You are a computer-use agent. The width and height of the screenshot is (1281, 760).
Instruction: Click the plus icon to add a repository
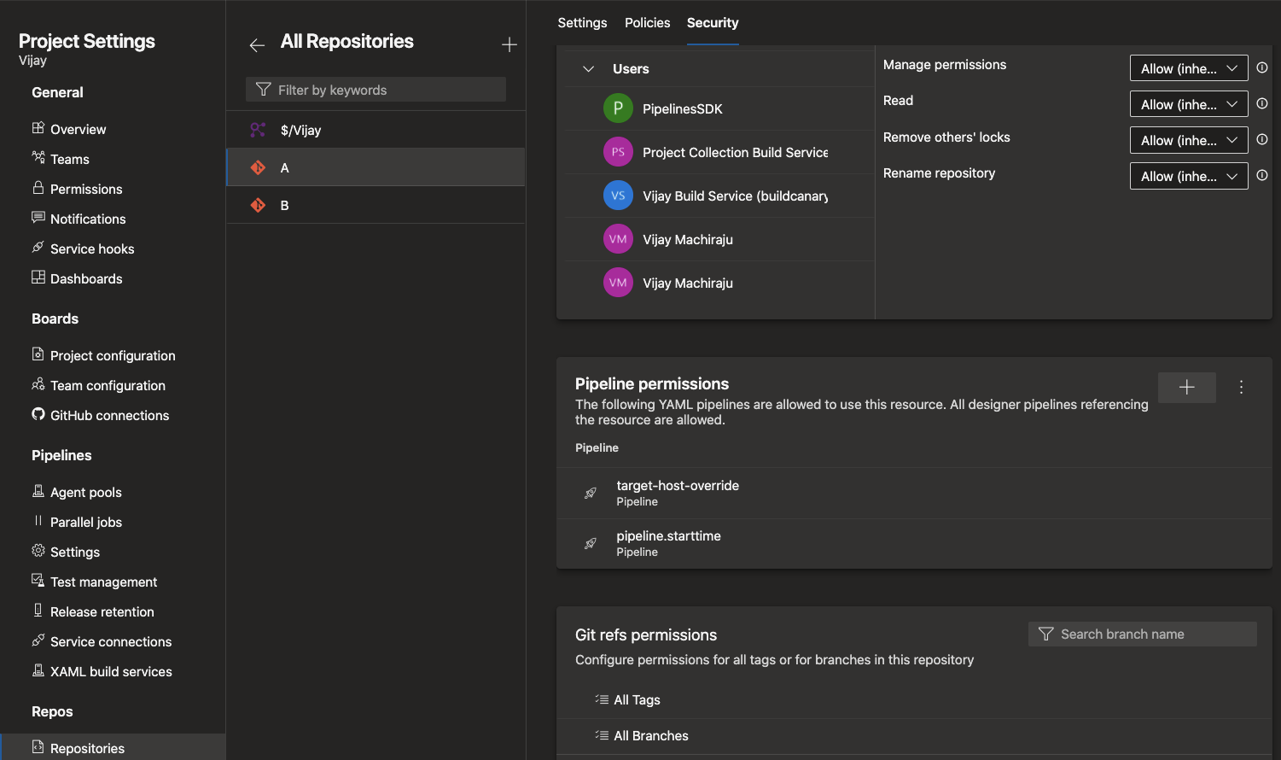[509, 44]
